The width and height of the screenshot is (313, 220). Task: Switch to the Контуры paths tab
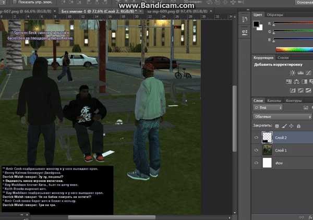pyautogui.click(x=293, y=101)
